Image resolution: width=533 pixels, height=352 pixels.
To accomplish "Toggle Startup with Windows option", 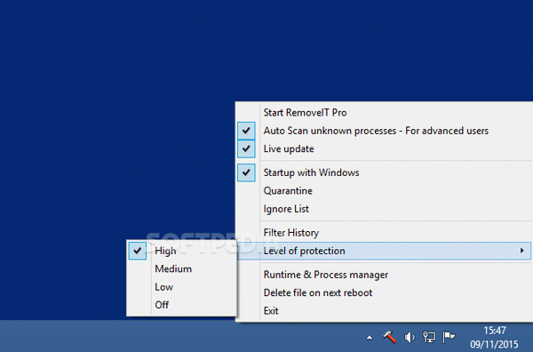I will 384,172.
